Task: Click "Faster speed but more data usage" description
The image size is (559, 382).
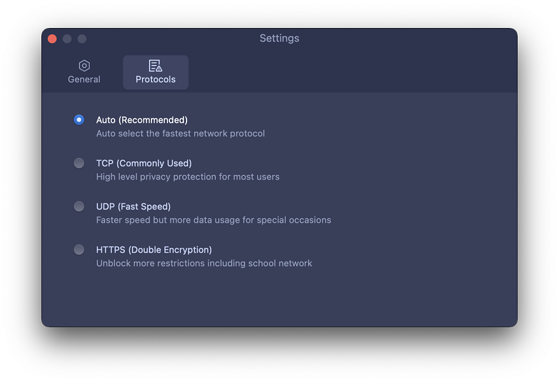Action: tap(213, 220)
